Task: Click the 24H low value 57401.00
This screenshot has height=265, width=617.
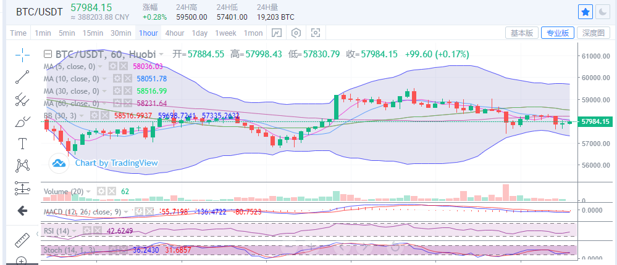Action: (x=232, y=17)
